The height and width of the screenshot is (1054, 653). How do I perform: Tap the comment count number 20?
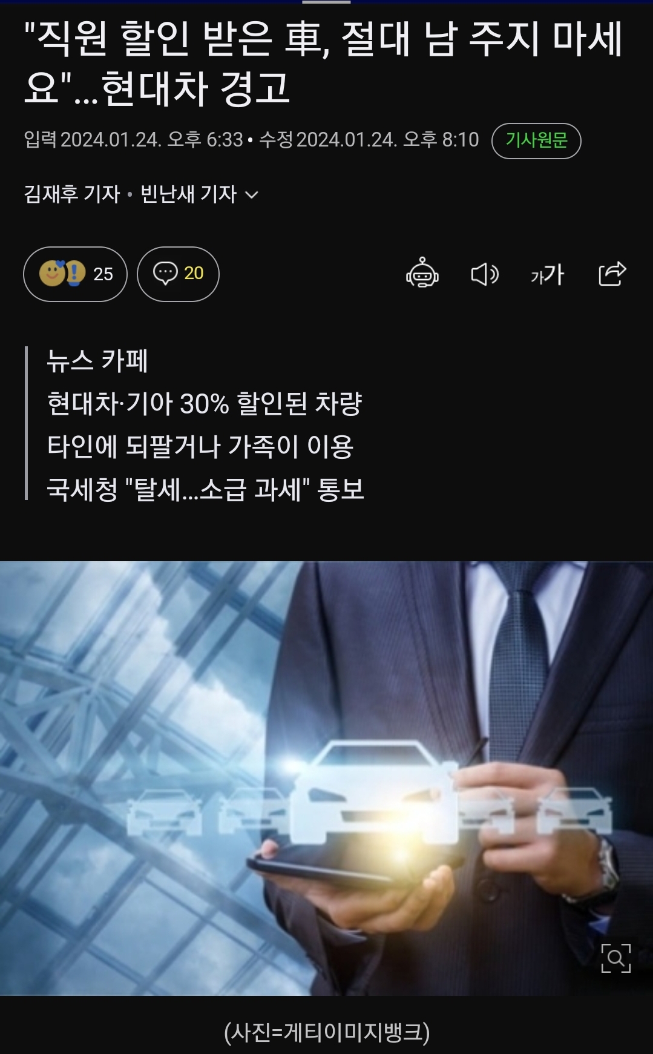pyautogui.click(x=194, y=274)
